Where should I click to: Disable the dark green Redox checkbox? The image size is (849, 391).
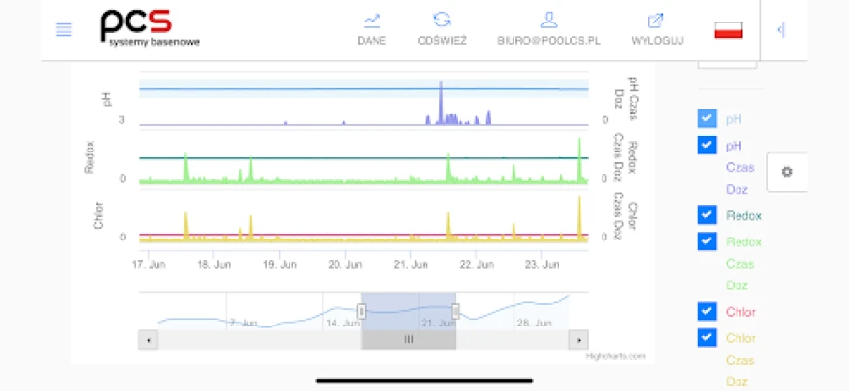[x=708, y=215]
